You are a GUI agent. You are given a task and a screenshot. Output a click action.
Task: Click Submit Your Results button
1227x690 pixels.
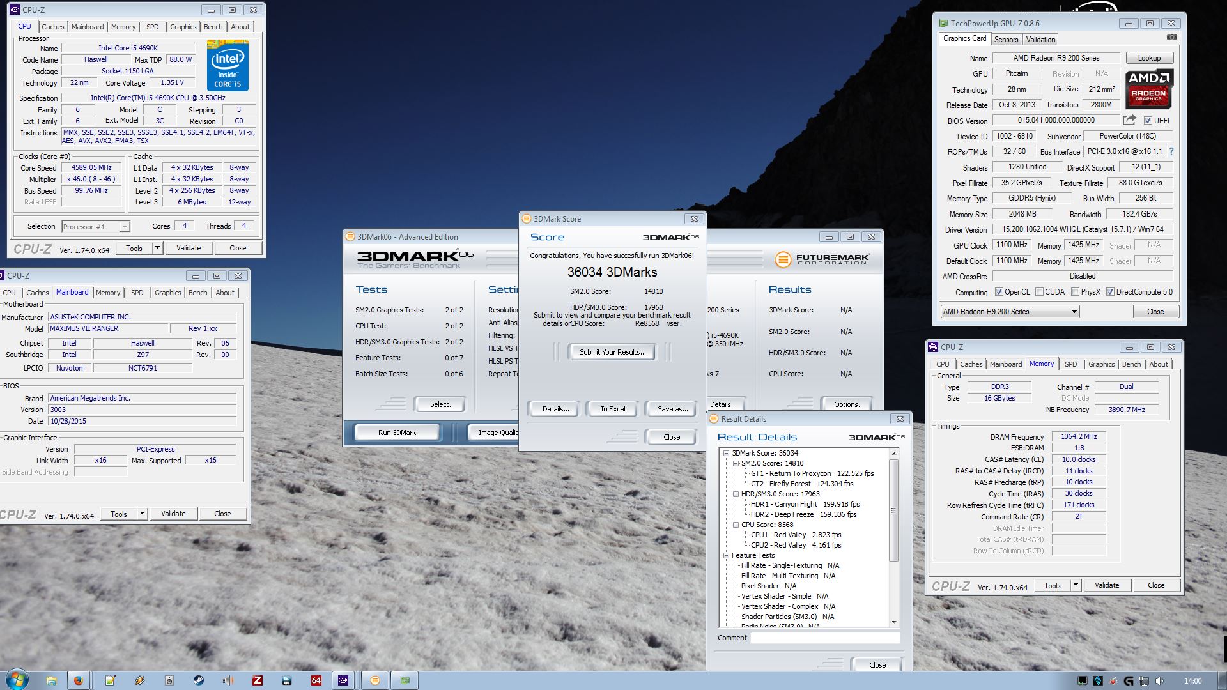click(x=612, y=352)
